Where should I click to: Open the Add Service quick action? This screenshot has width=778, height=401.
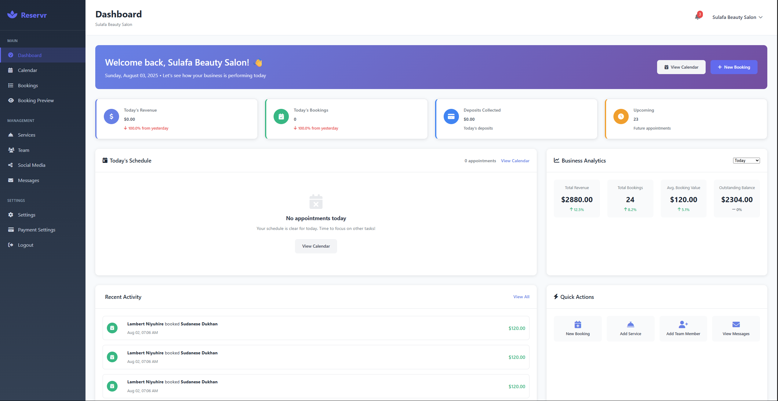630,328
